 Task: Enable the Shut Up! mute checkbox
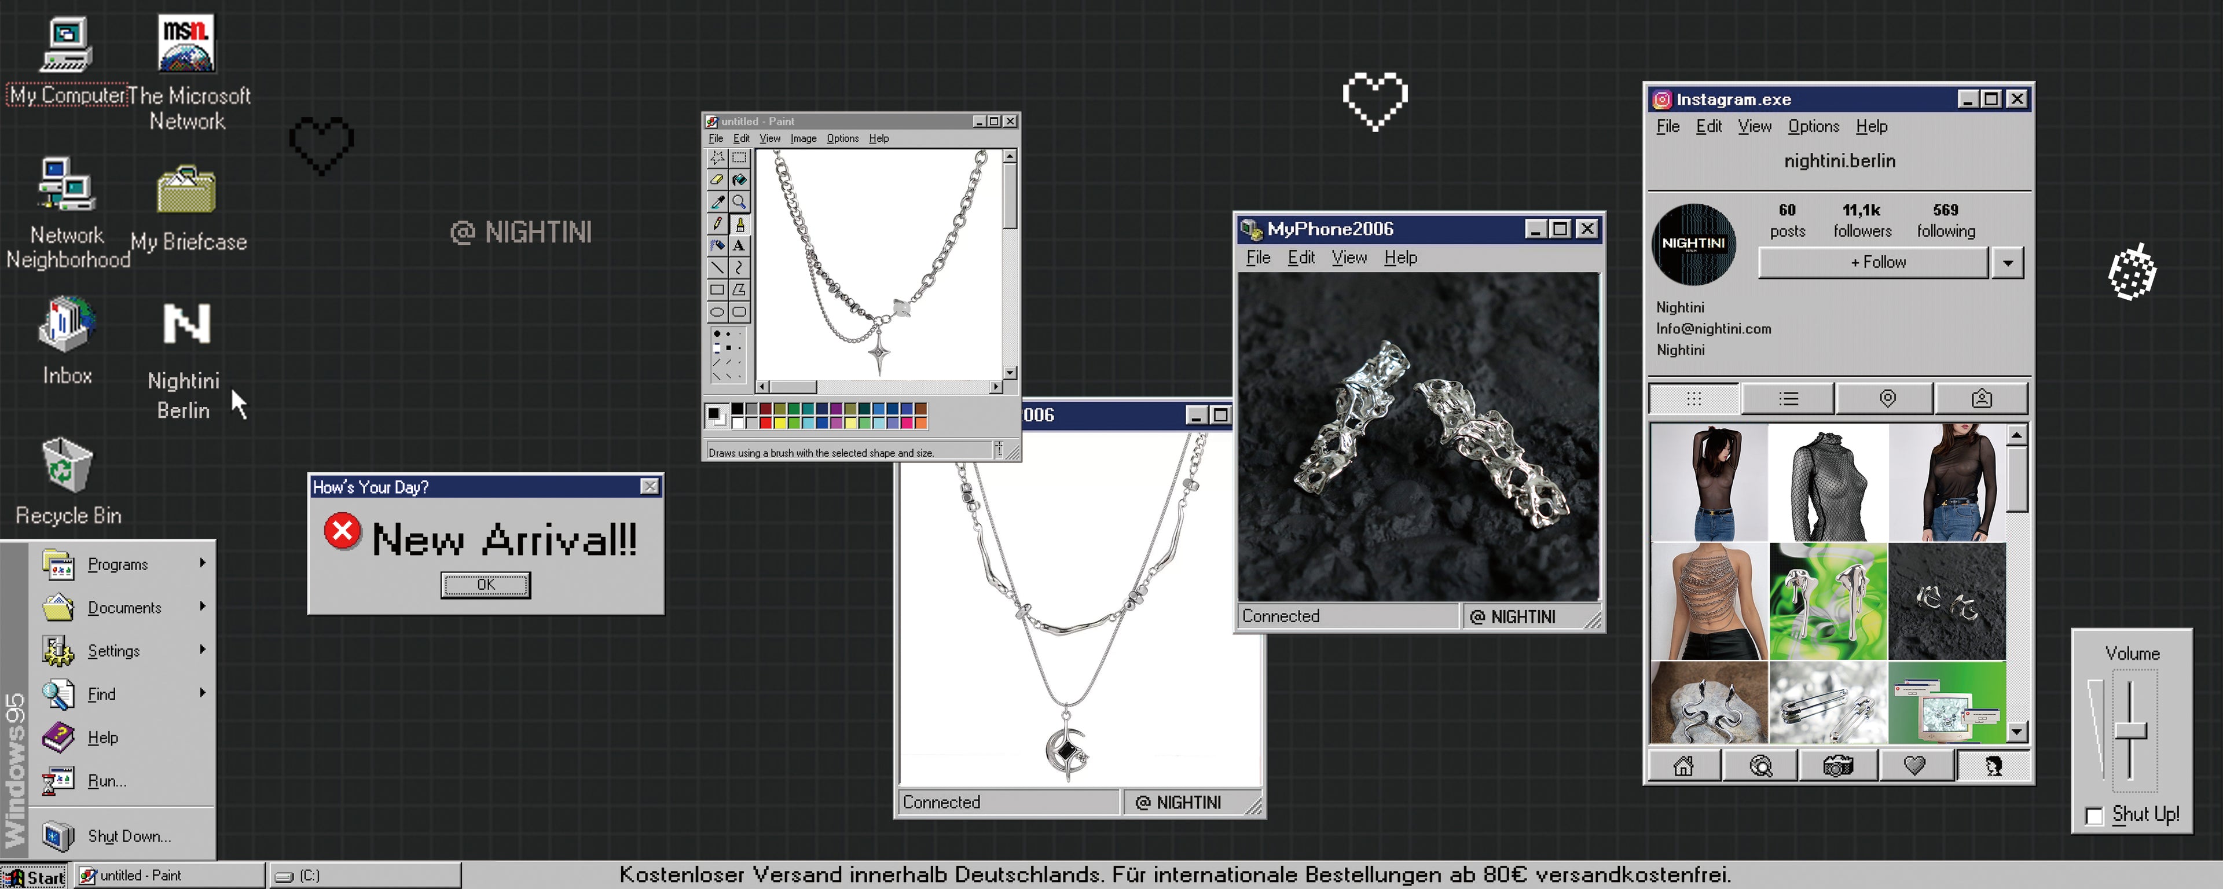2093,815
